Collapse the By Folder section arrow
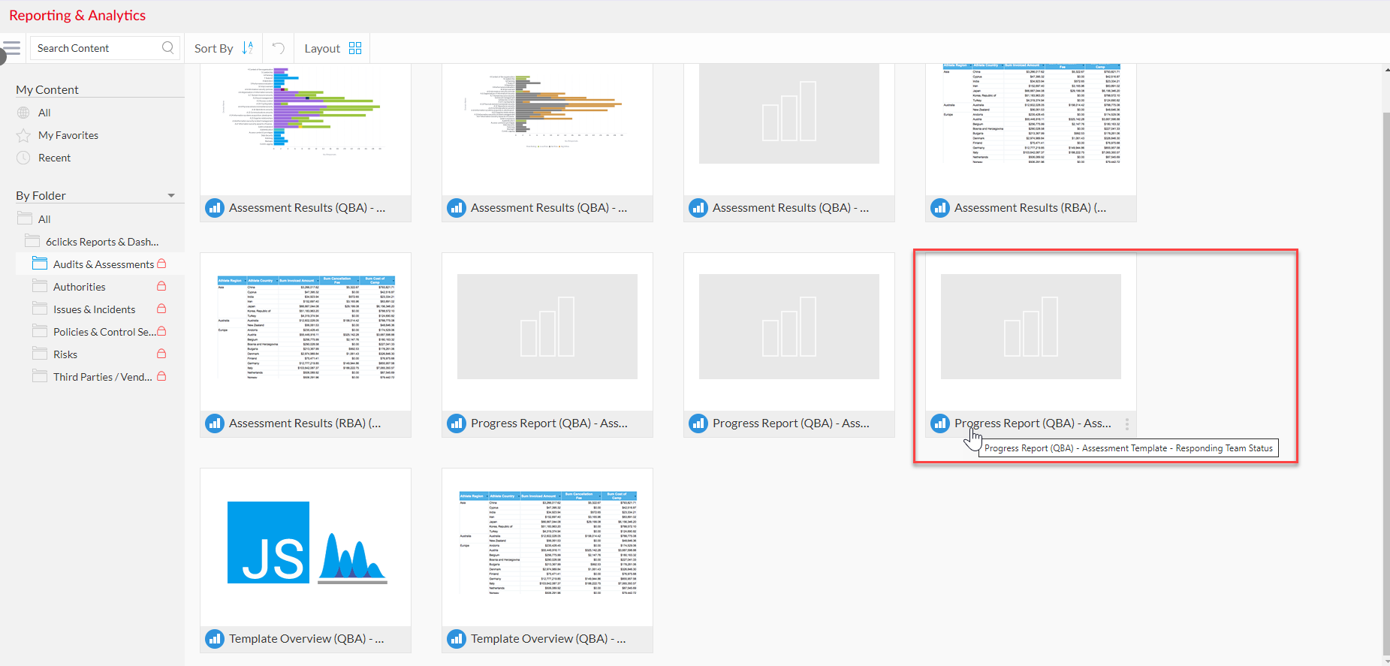The width and height of the screenshot is (1390, 666). 171,196
